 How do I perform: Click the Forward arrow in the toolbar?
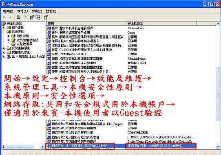tap(10, 17)
